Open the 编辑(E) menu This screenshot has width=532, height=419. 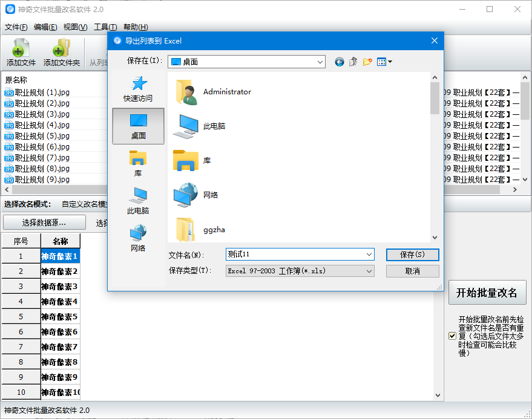coord(45,27)
